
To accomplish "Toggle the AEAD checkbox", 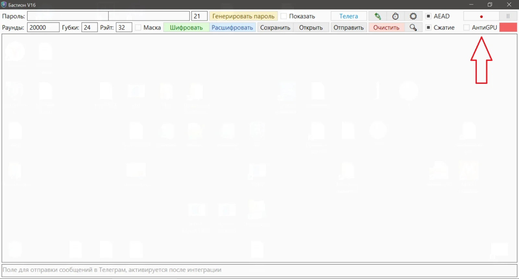I will tap(428, 16).
